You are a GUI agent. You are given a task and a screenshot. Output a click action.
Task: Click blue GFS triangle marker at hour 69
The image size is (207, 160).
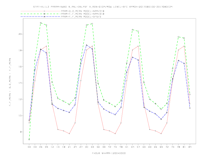pos(161,119)
